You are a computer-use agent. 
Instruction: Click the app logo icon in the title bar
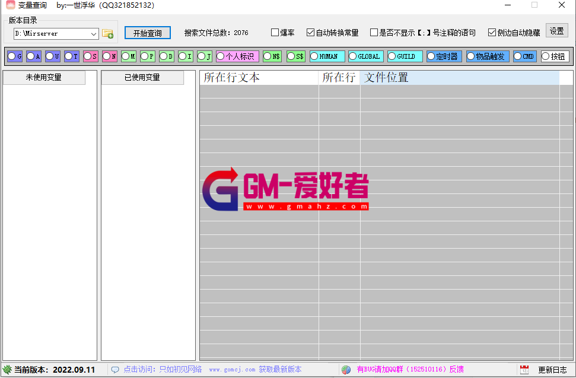click(10, 5)
